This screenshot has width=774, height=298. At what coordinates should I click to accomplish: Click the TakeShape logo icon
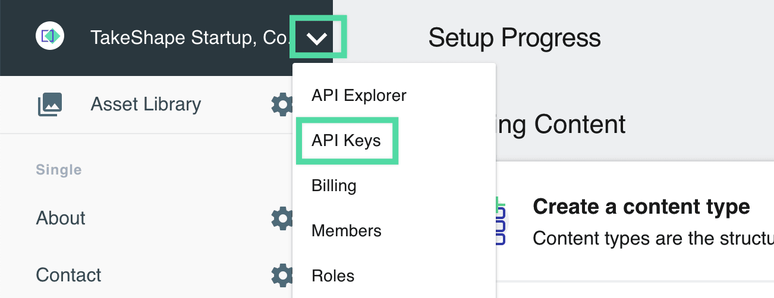pos(50,37)
